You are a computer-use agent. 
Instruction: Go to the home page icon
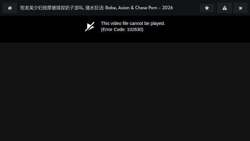(x=10, y=8)
